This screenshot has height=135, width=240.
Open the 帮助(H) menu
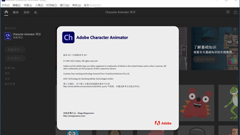77,5
